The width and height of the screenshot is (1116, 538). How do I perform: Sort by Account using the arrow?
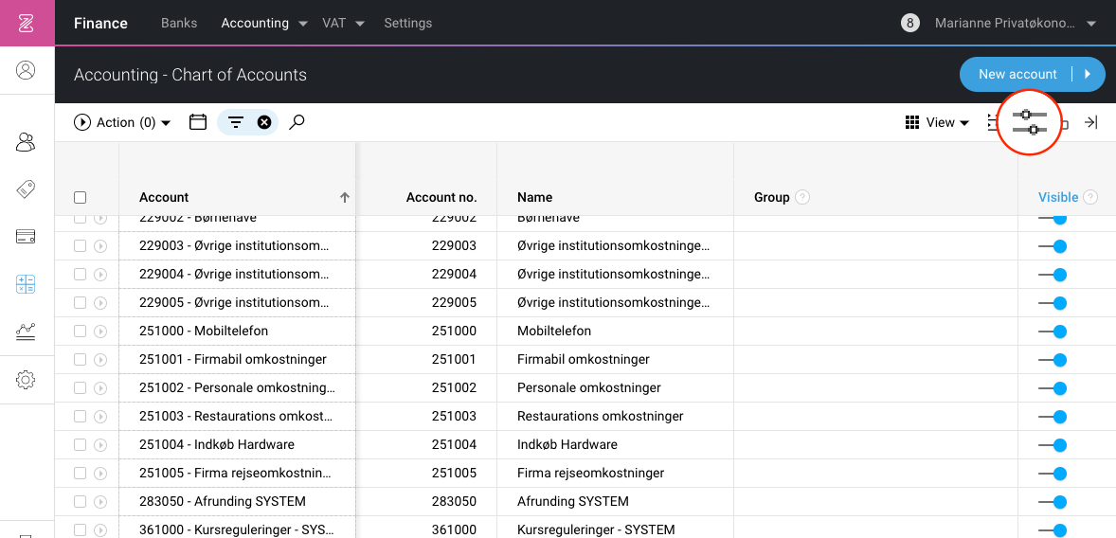click(x=345, y=197)
